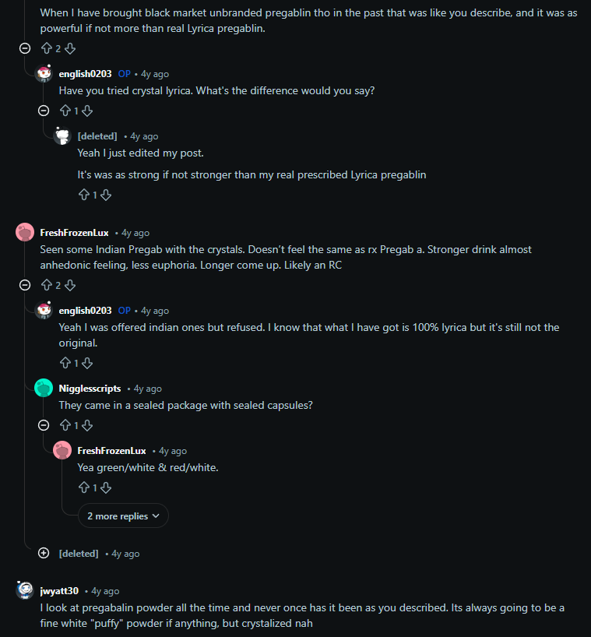This screenshot has height=637, width=591.
Task: Expand the collapsed deleted comment
Action: point(44,553)
